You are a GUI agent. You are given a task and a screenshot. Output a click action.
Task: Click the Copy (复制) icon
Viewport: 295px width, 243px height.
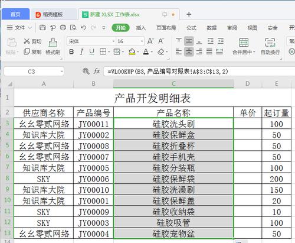pyautogui.click(x=27, y=51)
